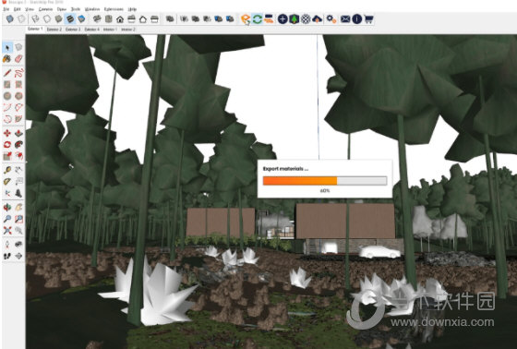Choose the Pan hand tool
The height and width of the screenshot is (349, 517).
[18, 207]
